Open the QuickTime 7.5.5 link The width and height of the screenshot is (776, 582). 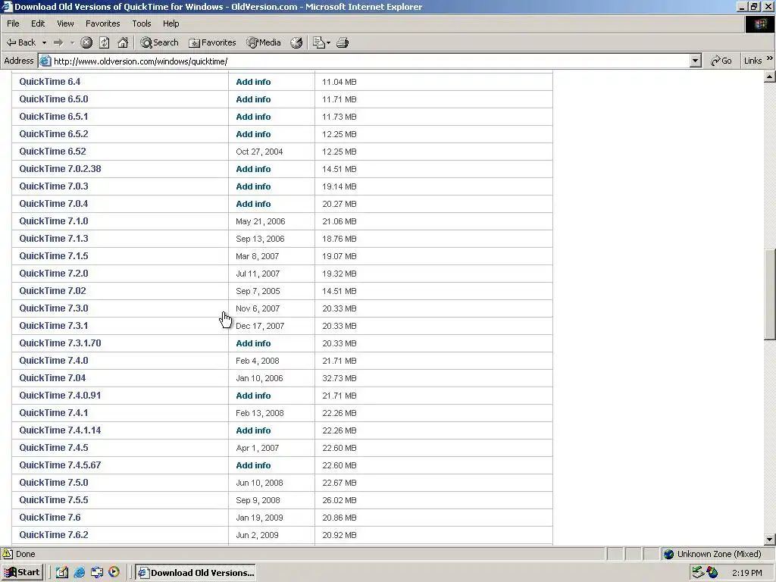click(x=54, y=500)
